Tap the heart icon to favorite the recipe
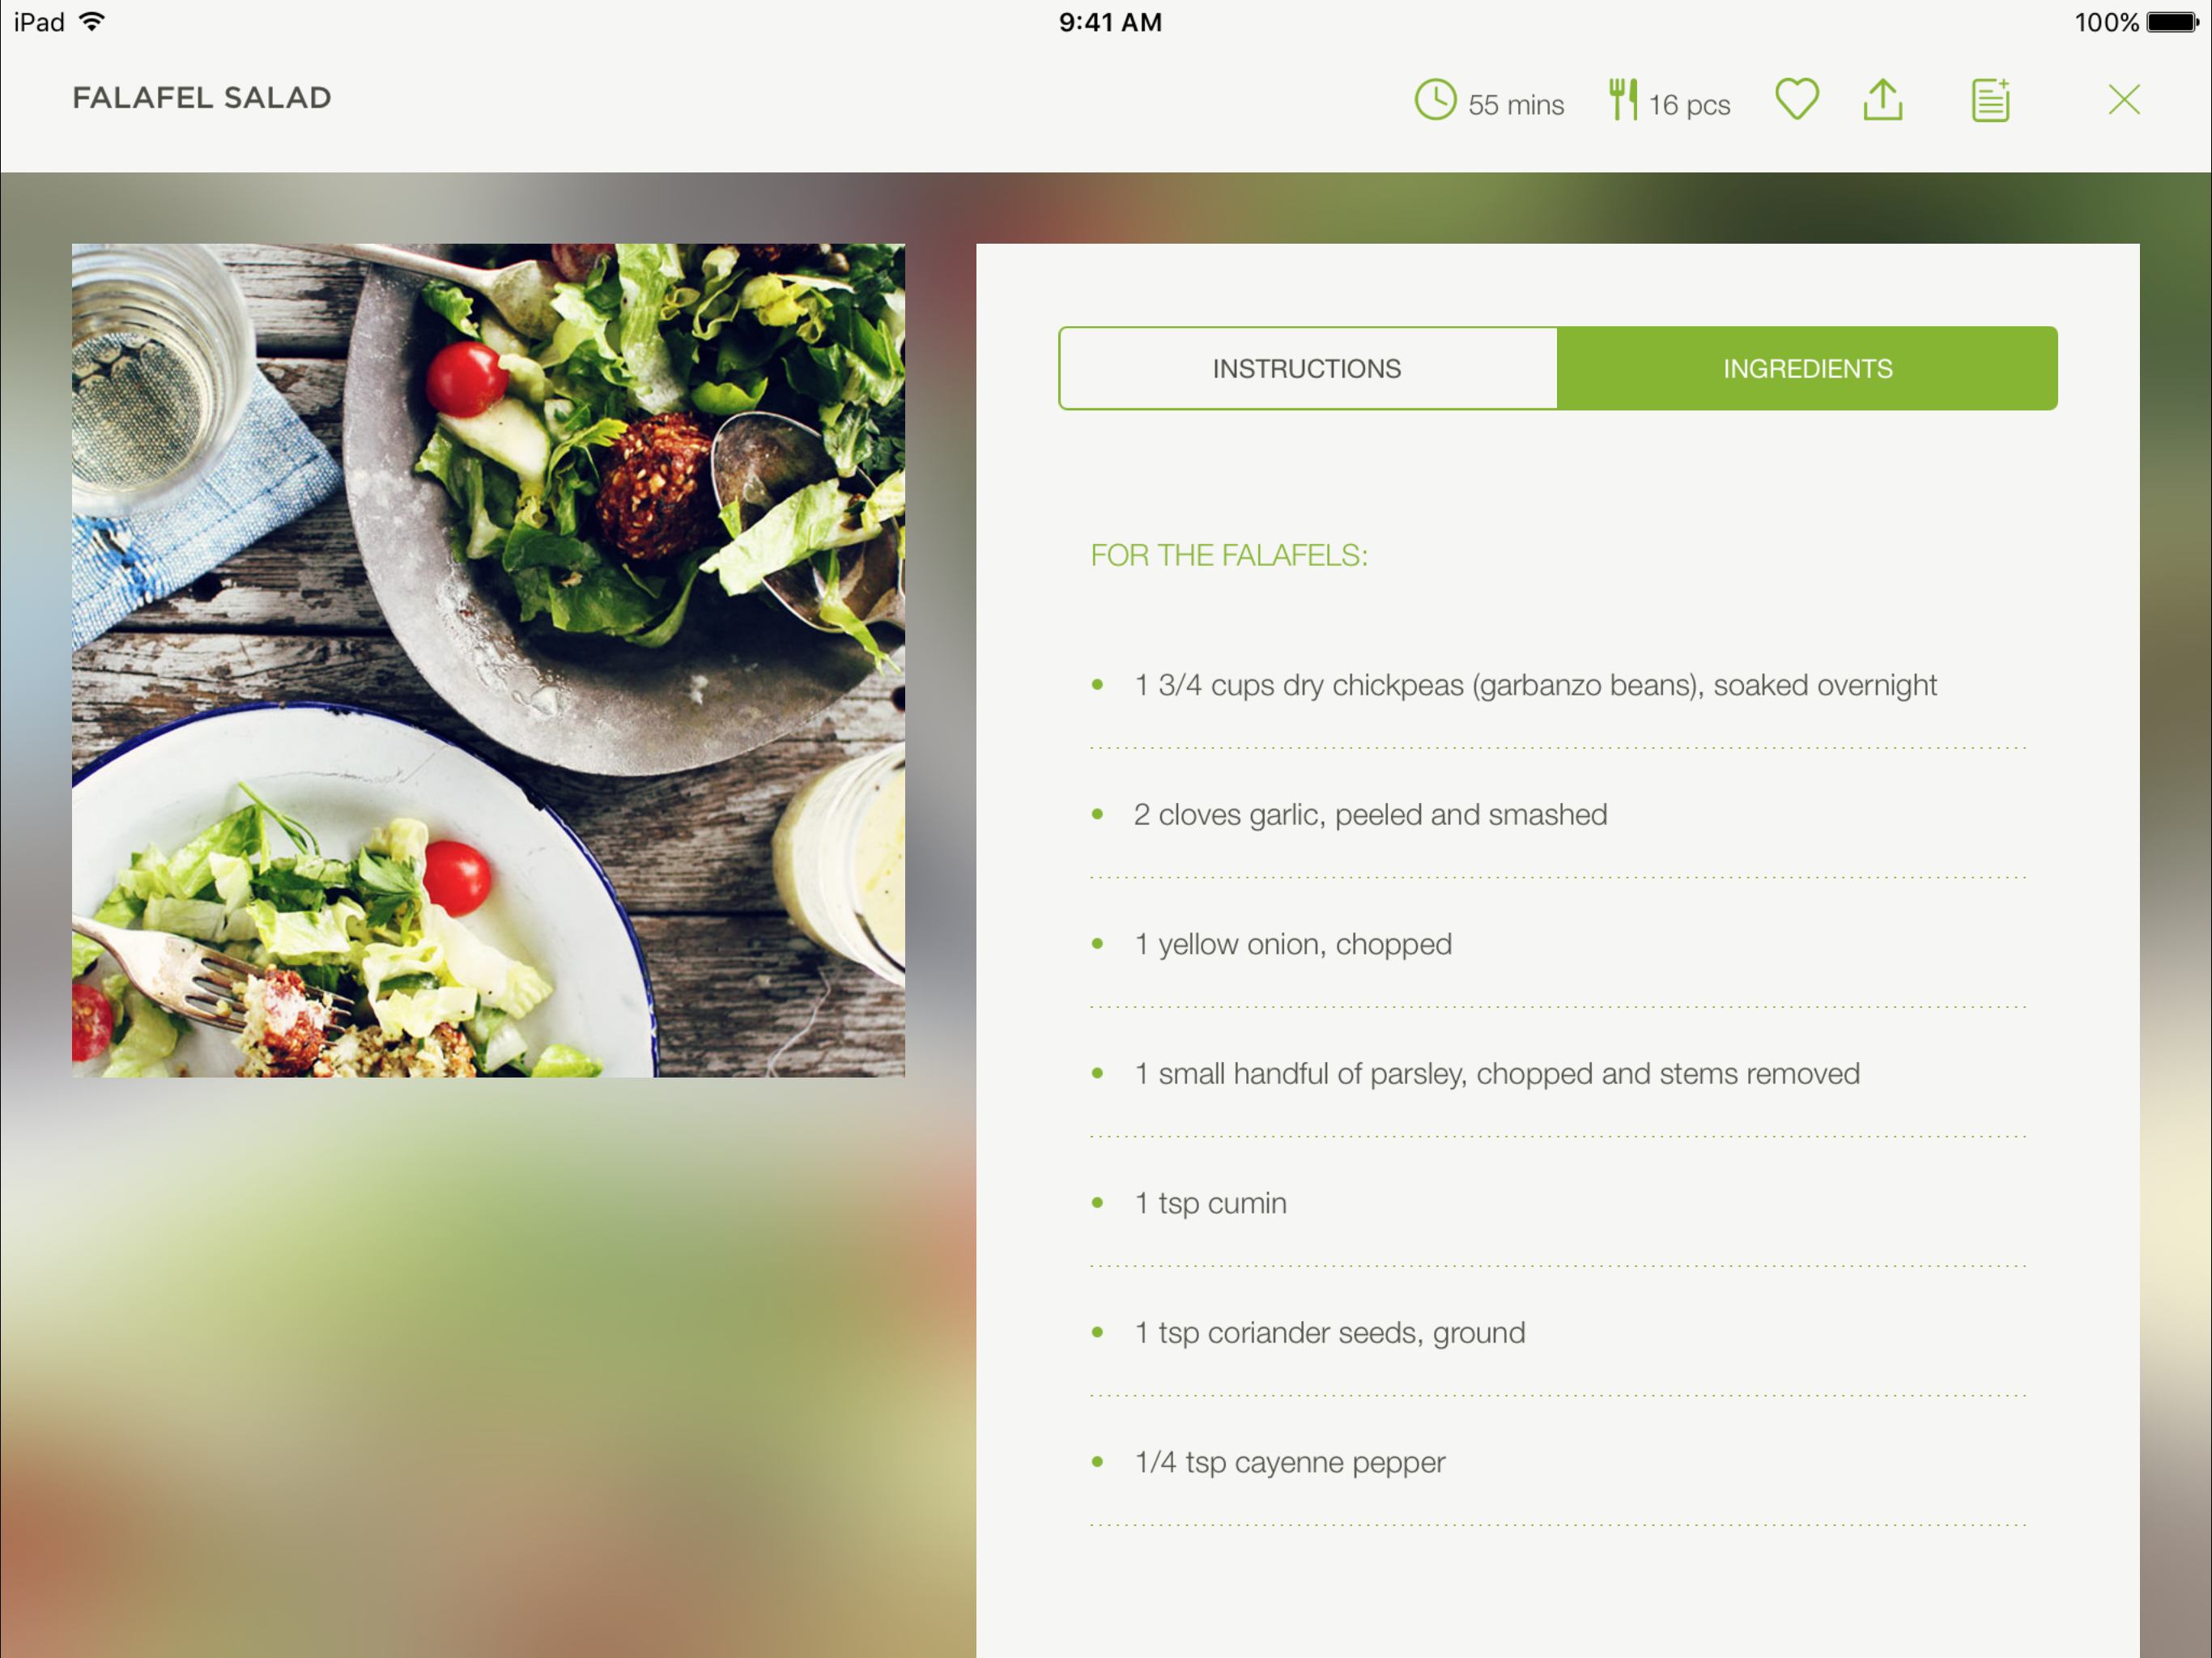Viewport: 2212px width, 1658px height. coord(1796,100)
